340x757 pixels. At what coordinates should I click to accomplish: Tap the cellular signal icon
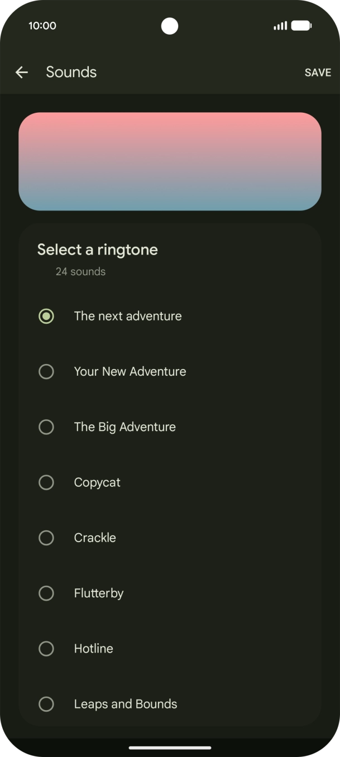pyautogui.click(x=280, y=26)
